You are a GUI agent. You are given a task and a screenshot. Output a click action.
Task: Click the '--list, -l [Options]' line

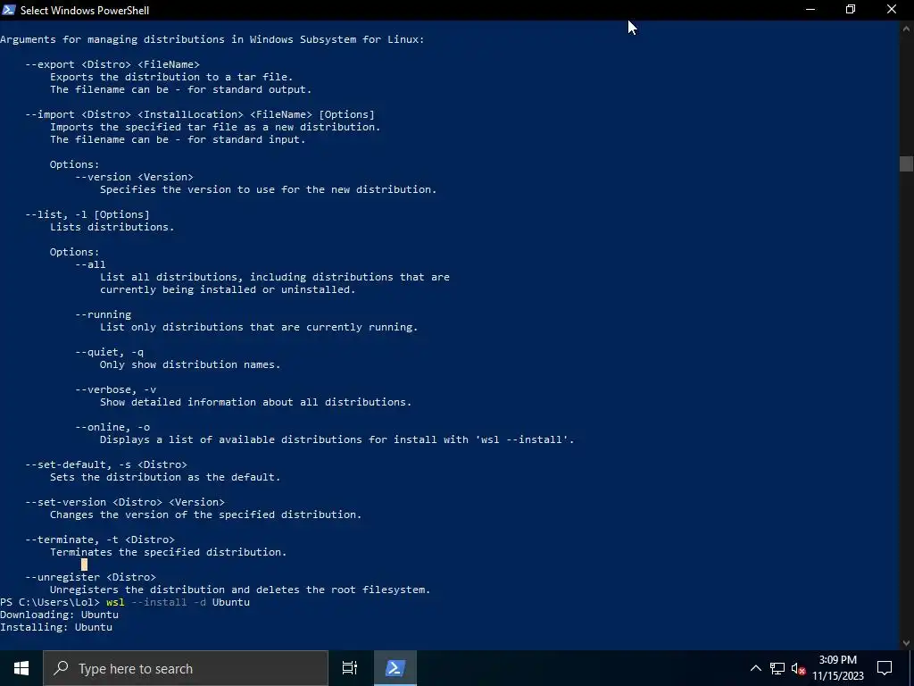pos(87,214)
